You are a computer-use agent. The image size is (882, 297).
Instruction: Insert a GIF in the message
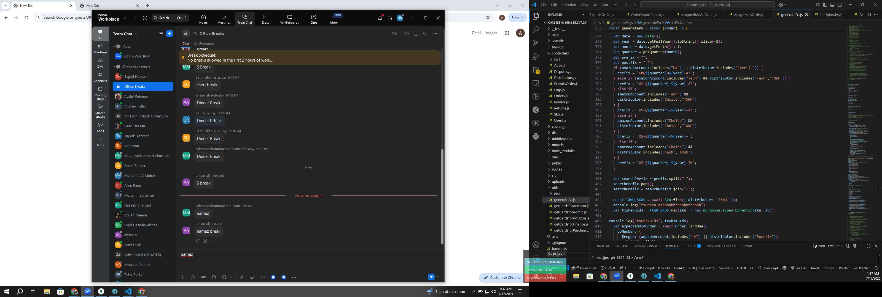point(203,277)
